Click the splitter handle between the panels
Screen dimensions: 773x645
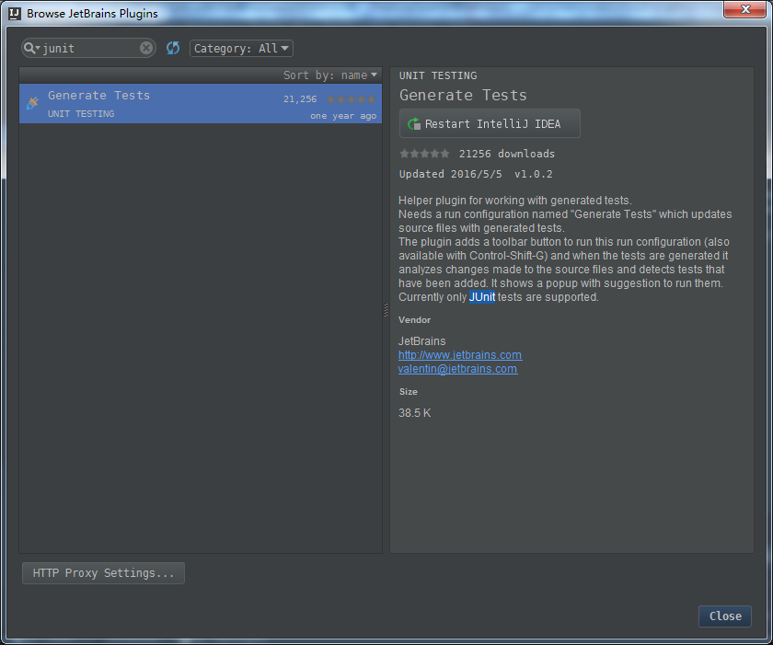point(386,310)
